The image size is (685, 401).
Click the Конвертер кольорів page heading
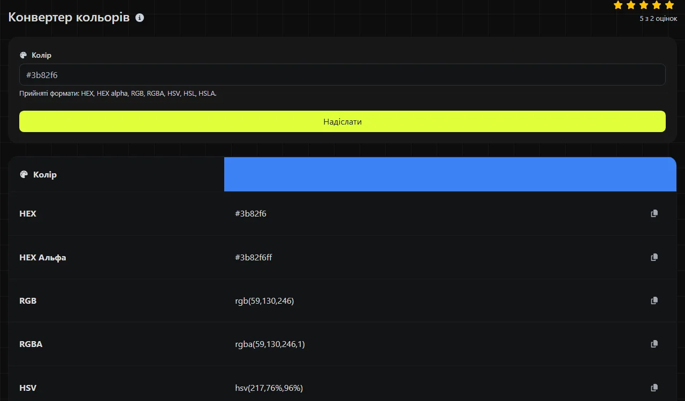pos(69,17)
